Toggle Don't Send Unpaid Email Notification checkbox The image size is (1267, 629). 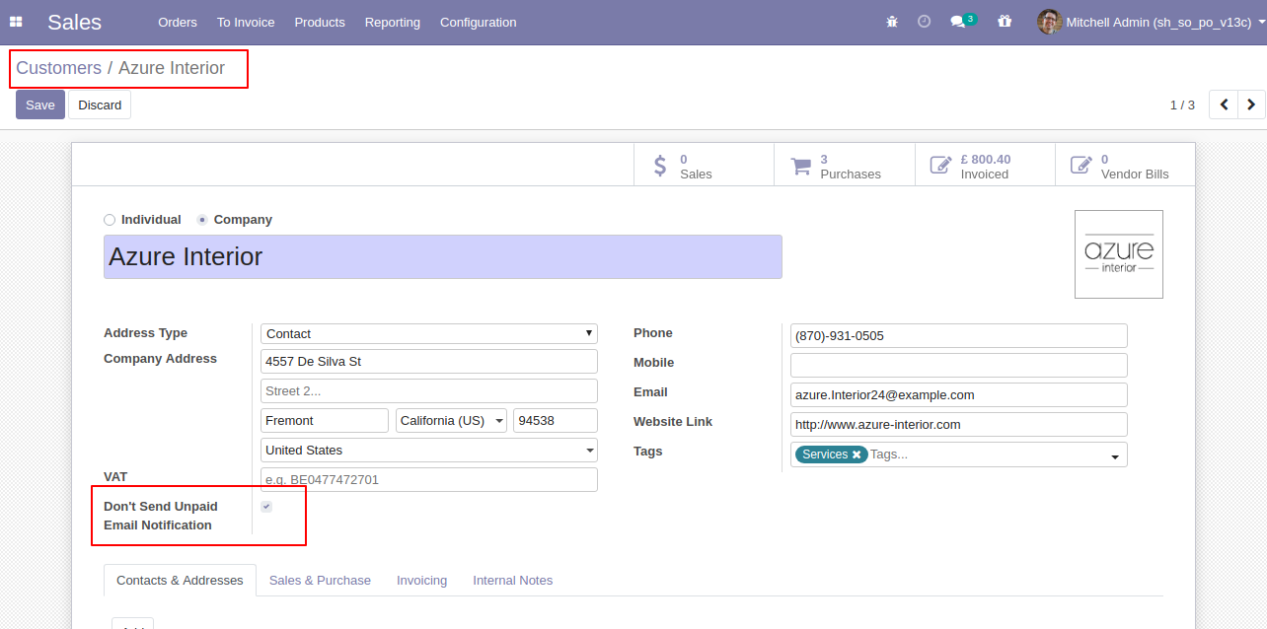click(x=266, y=507)
